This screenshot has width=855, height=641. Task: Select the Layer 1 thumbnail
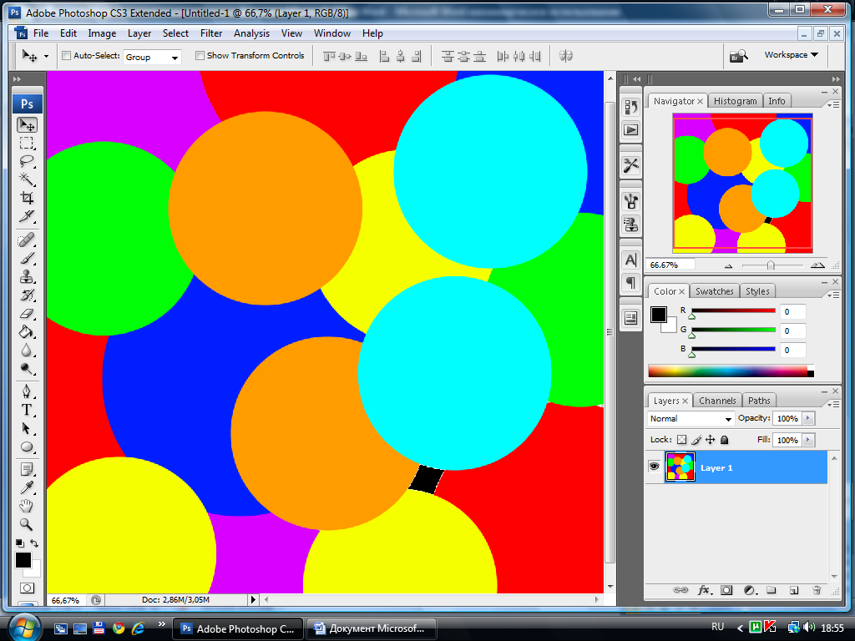point(680,467)
